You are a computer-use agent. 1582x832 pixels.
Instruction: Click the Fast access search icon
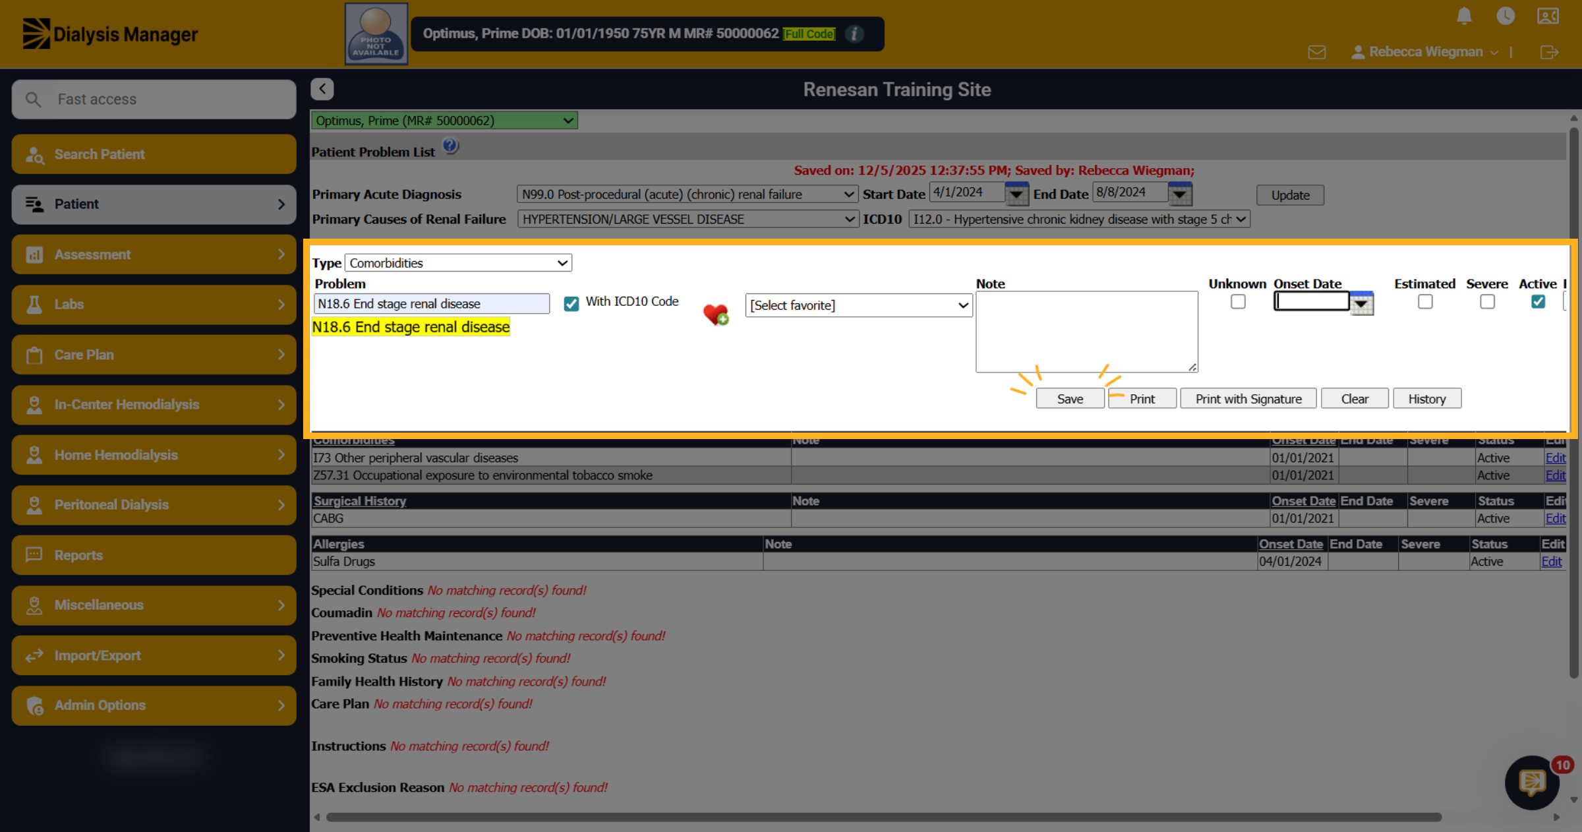pos(33,100)
